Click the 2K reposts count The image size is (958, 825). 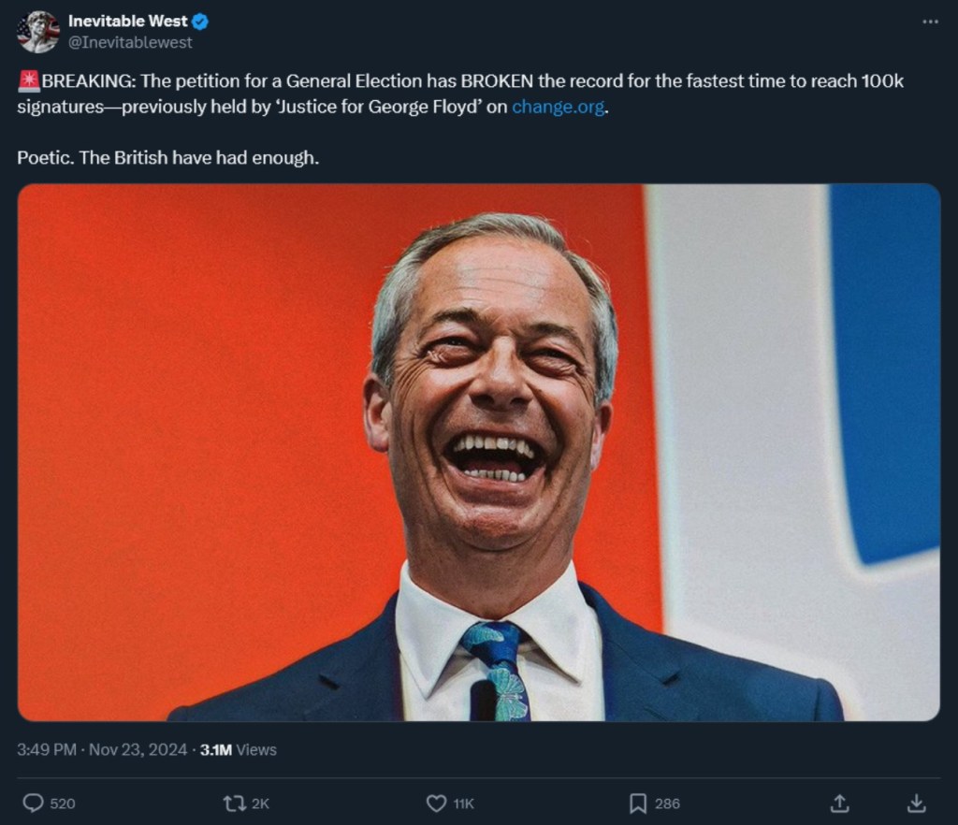261,803
